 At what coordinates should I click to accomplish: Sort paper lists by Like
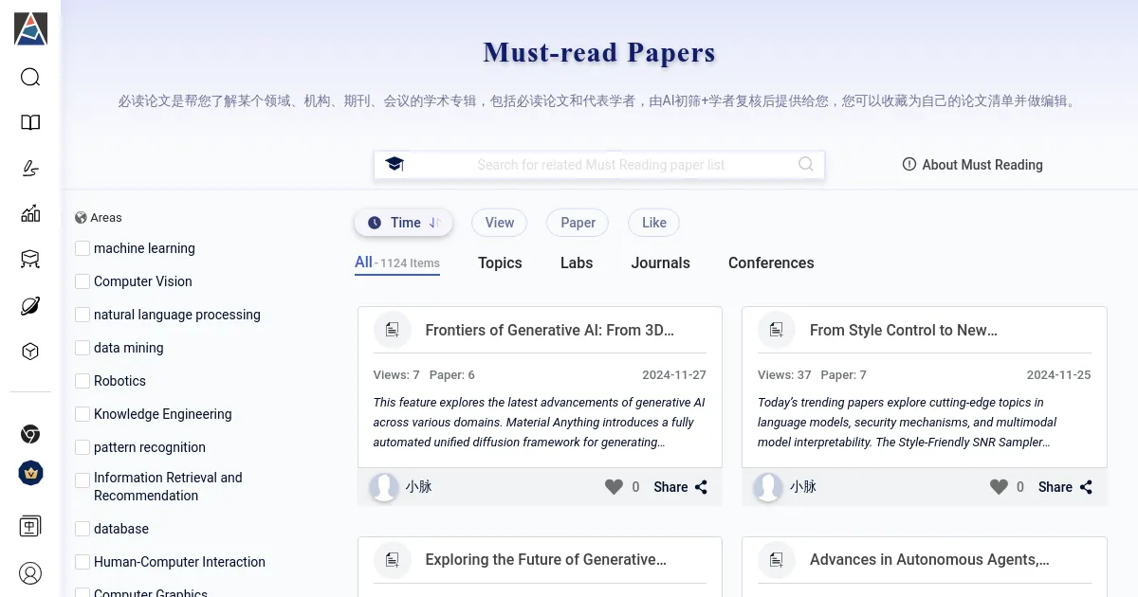tap(653, 223)
